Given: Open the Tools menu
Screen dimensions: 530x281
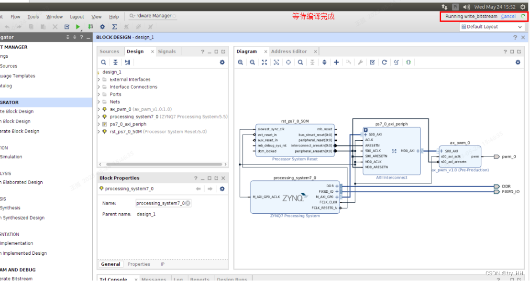Looking at the screenshot, I should click(33, 16).
